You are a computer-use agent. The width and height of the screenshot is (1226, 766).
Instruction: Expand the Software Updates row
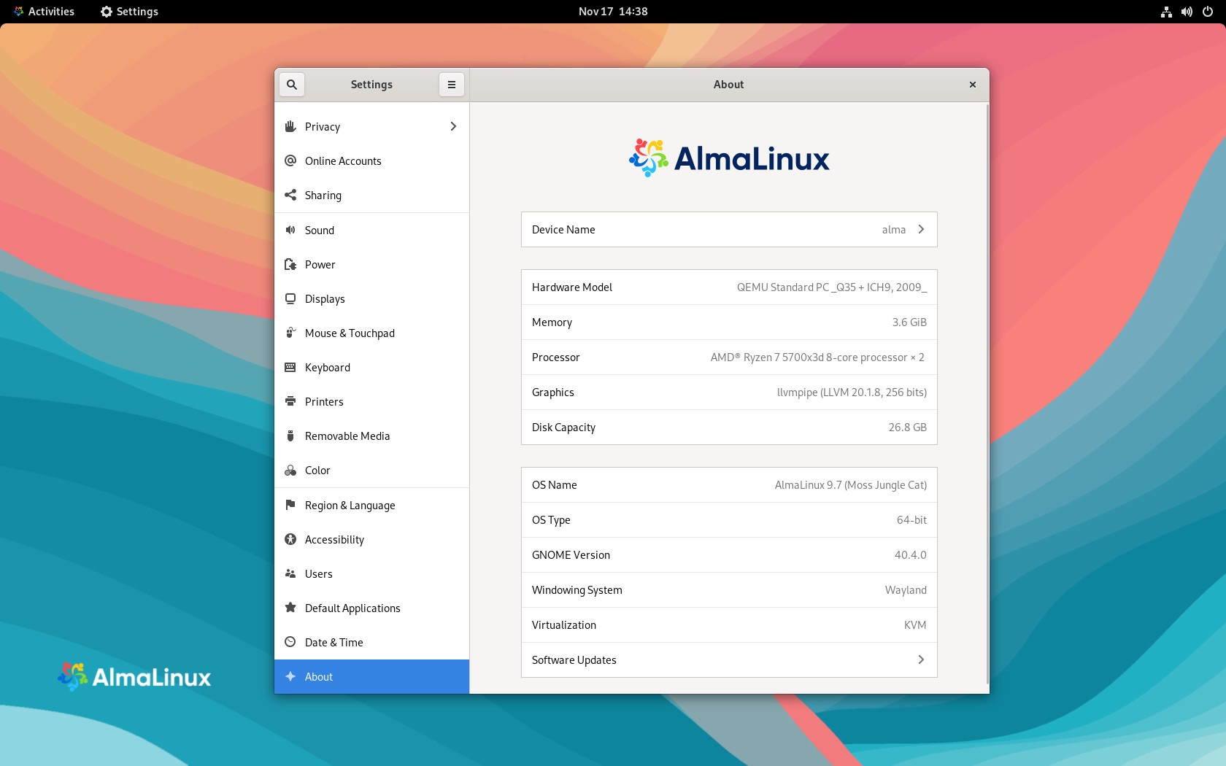921,659
